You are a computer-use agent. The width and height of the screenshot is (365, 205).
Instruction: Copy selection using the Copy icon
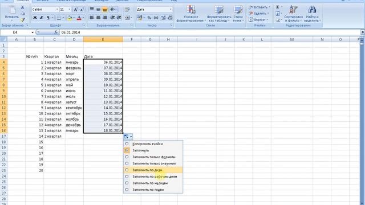coord(23,14)
